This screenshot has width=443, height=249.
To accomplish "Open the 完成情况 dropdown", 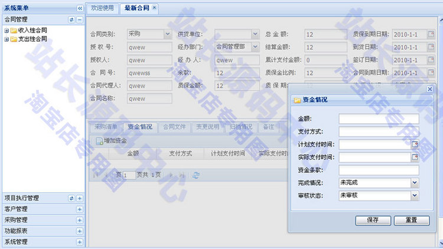I will pos(415,183).
